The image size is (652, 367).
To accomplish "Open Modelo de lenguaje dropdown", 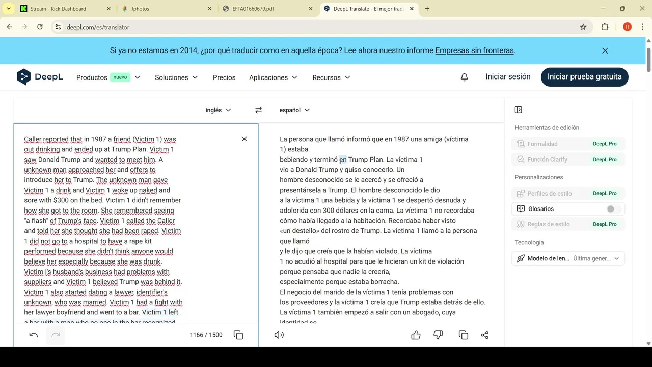I will pos(568,258).
